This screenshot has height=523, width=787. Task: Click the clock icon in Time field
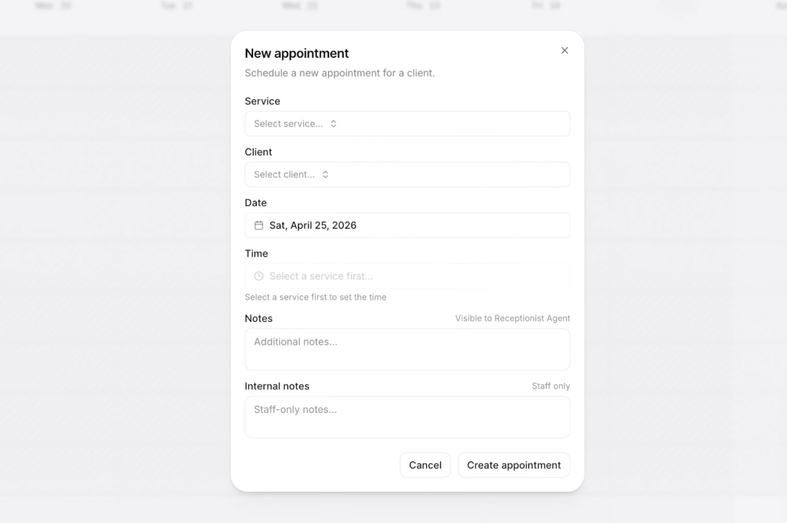[259, 276]
